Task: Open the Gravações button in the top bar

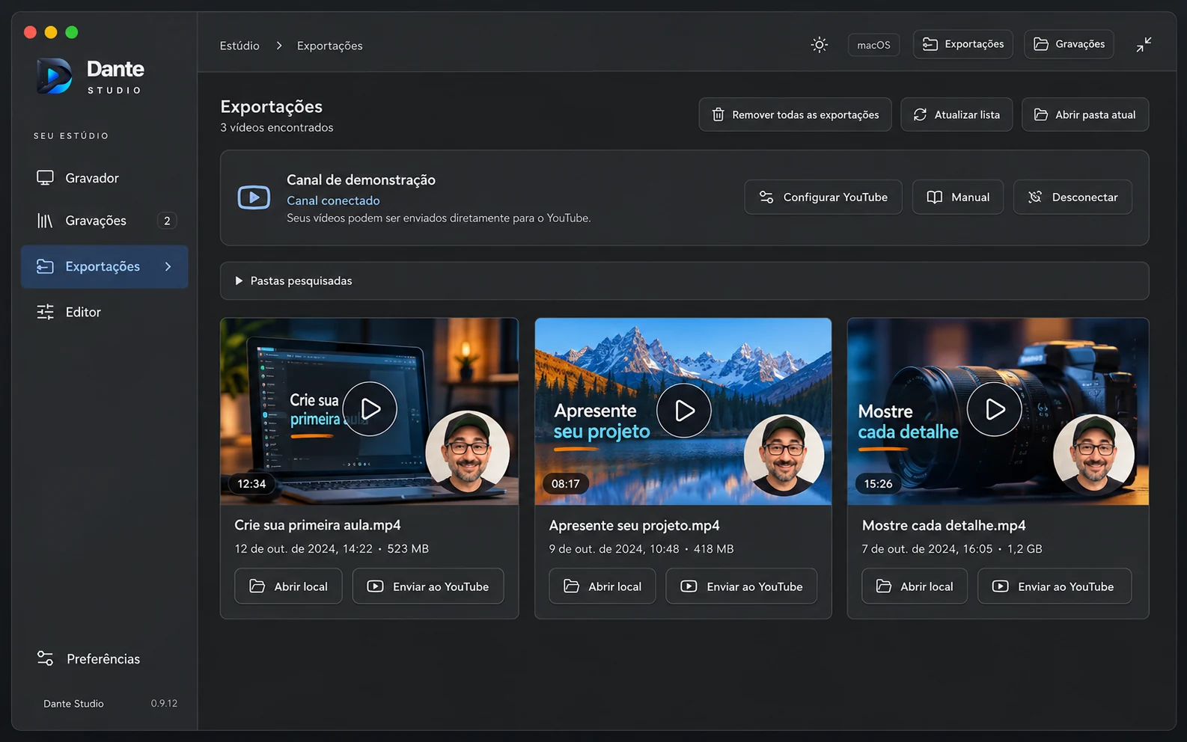Action: click(1069, 44)
